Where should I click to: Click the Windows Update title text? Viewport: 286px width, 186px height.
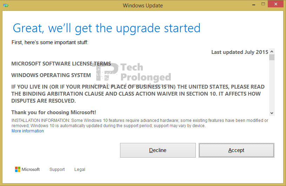click(143, 6)
